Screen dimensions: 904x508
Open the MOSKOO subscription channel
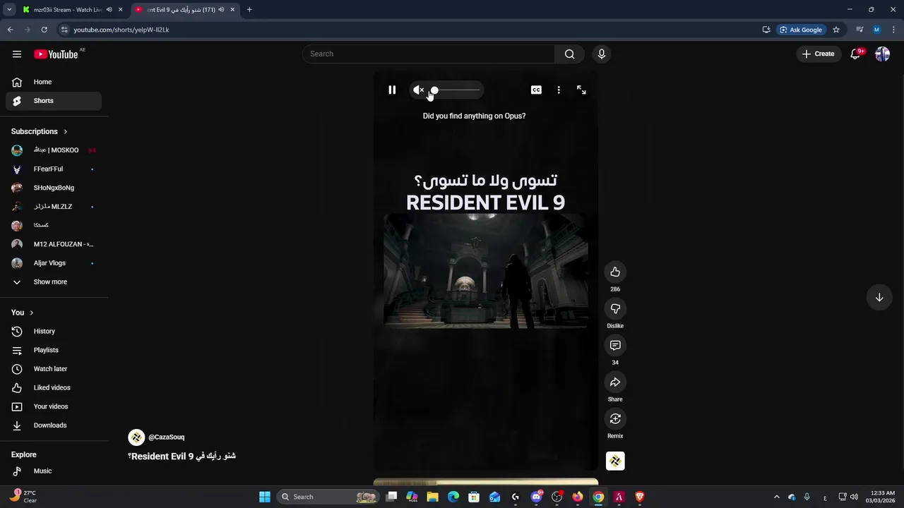54,150
